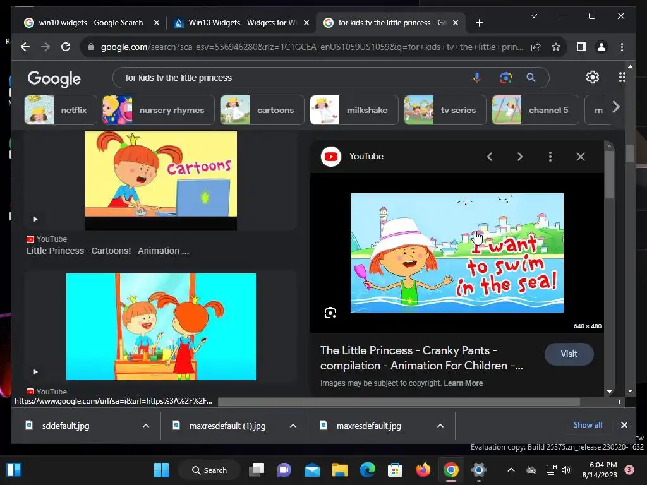
Task: Click the address bar URL
Action: coord(312,47)
